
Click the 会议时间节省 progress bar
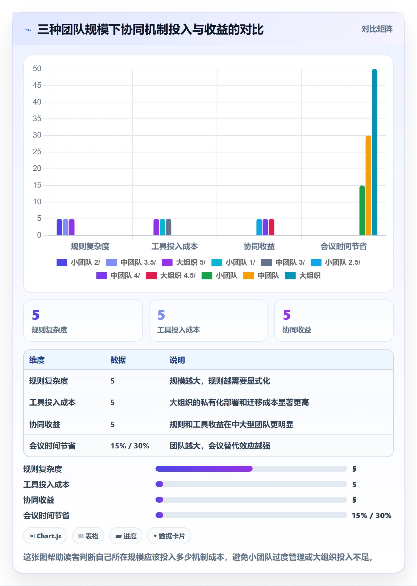(x=251, y=515)
